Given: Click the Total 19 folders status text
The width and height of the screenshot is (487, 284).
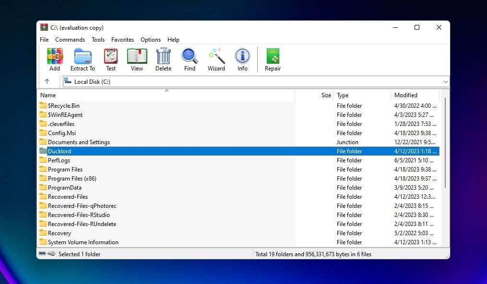Looking at the screenshot, I should pyautogui.click(x=313, y=254).
